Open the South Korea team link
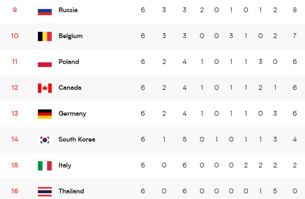 point(77,140)
